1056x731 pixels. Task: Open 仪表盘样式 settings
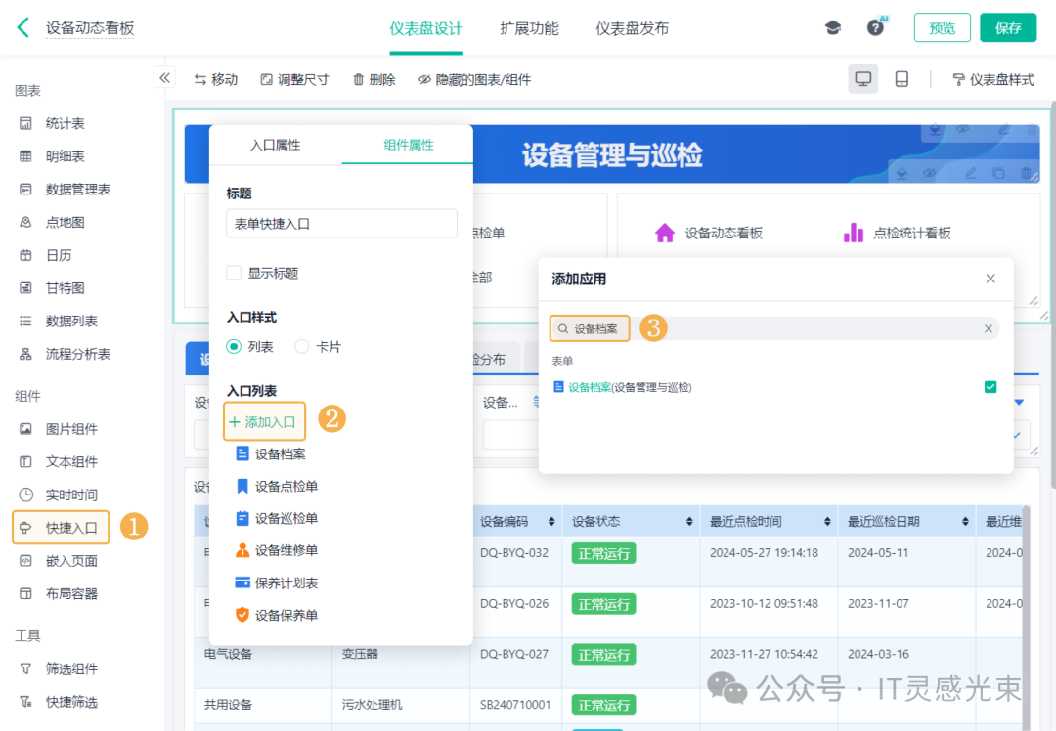click(992, 79)
